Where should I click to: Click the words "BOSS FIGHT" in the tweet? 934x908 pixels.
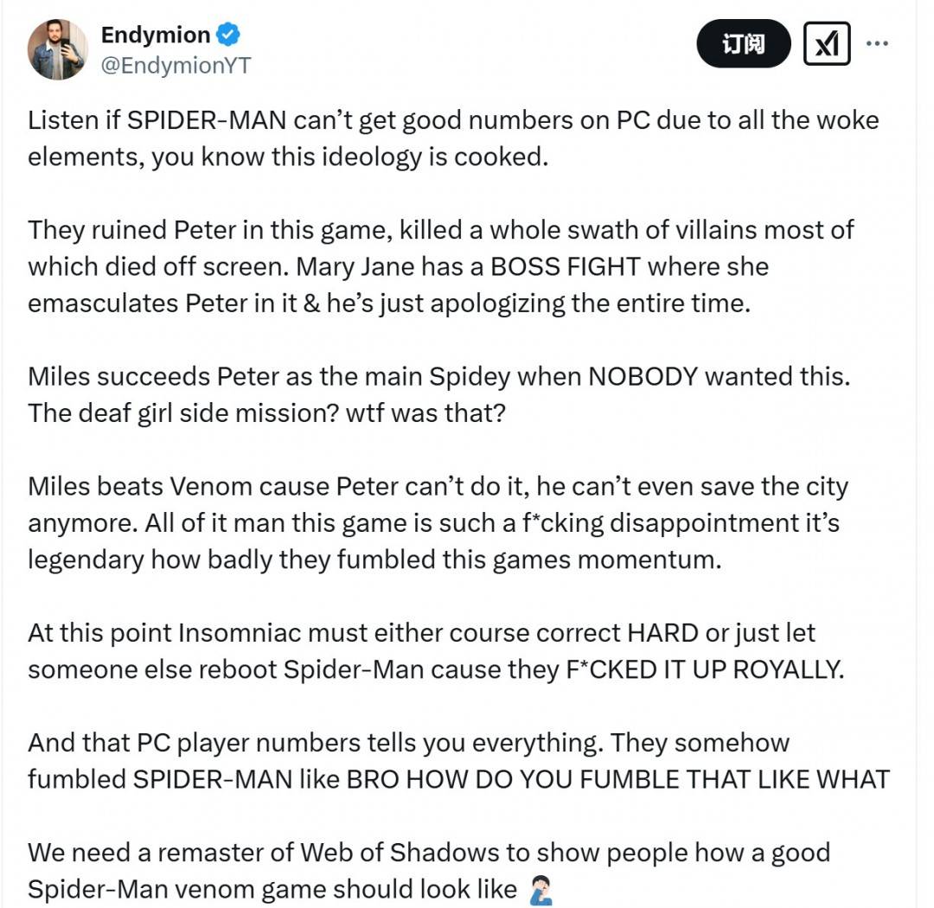(x=565, y=266)
